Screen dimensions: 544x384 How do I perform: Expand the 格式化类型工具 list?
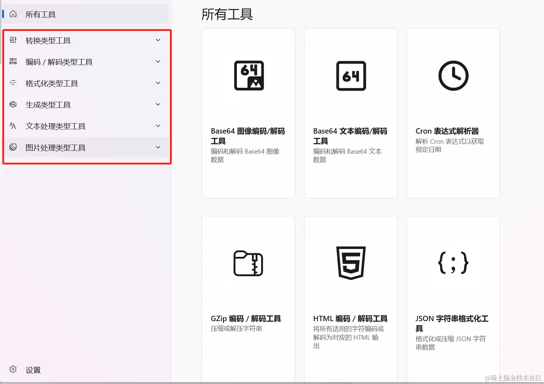click(x=158, y=83)
